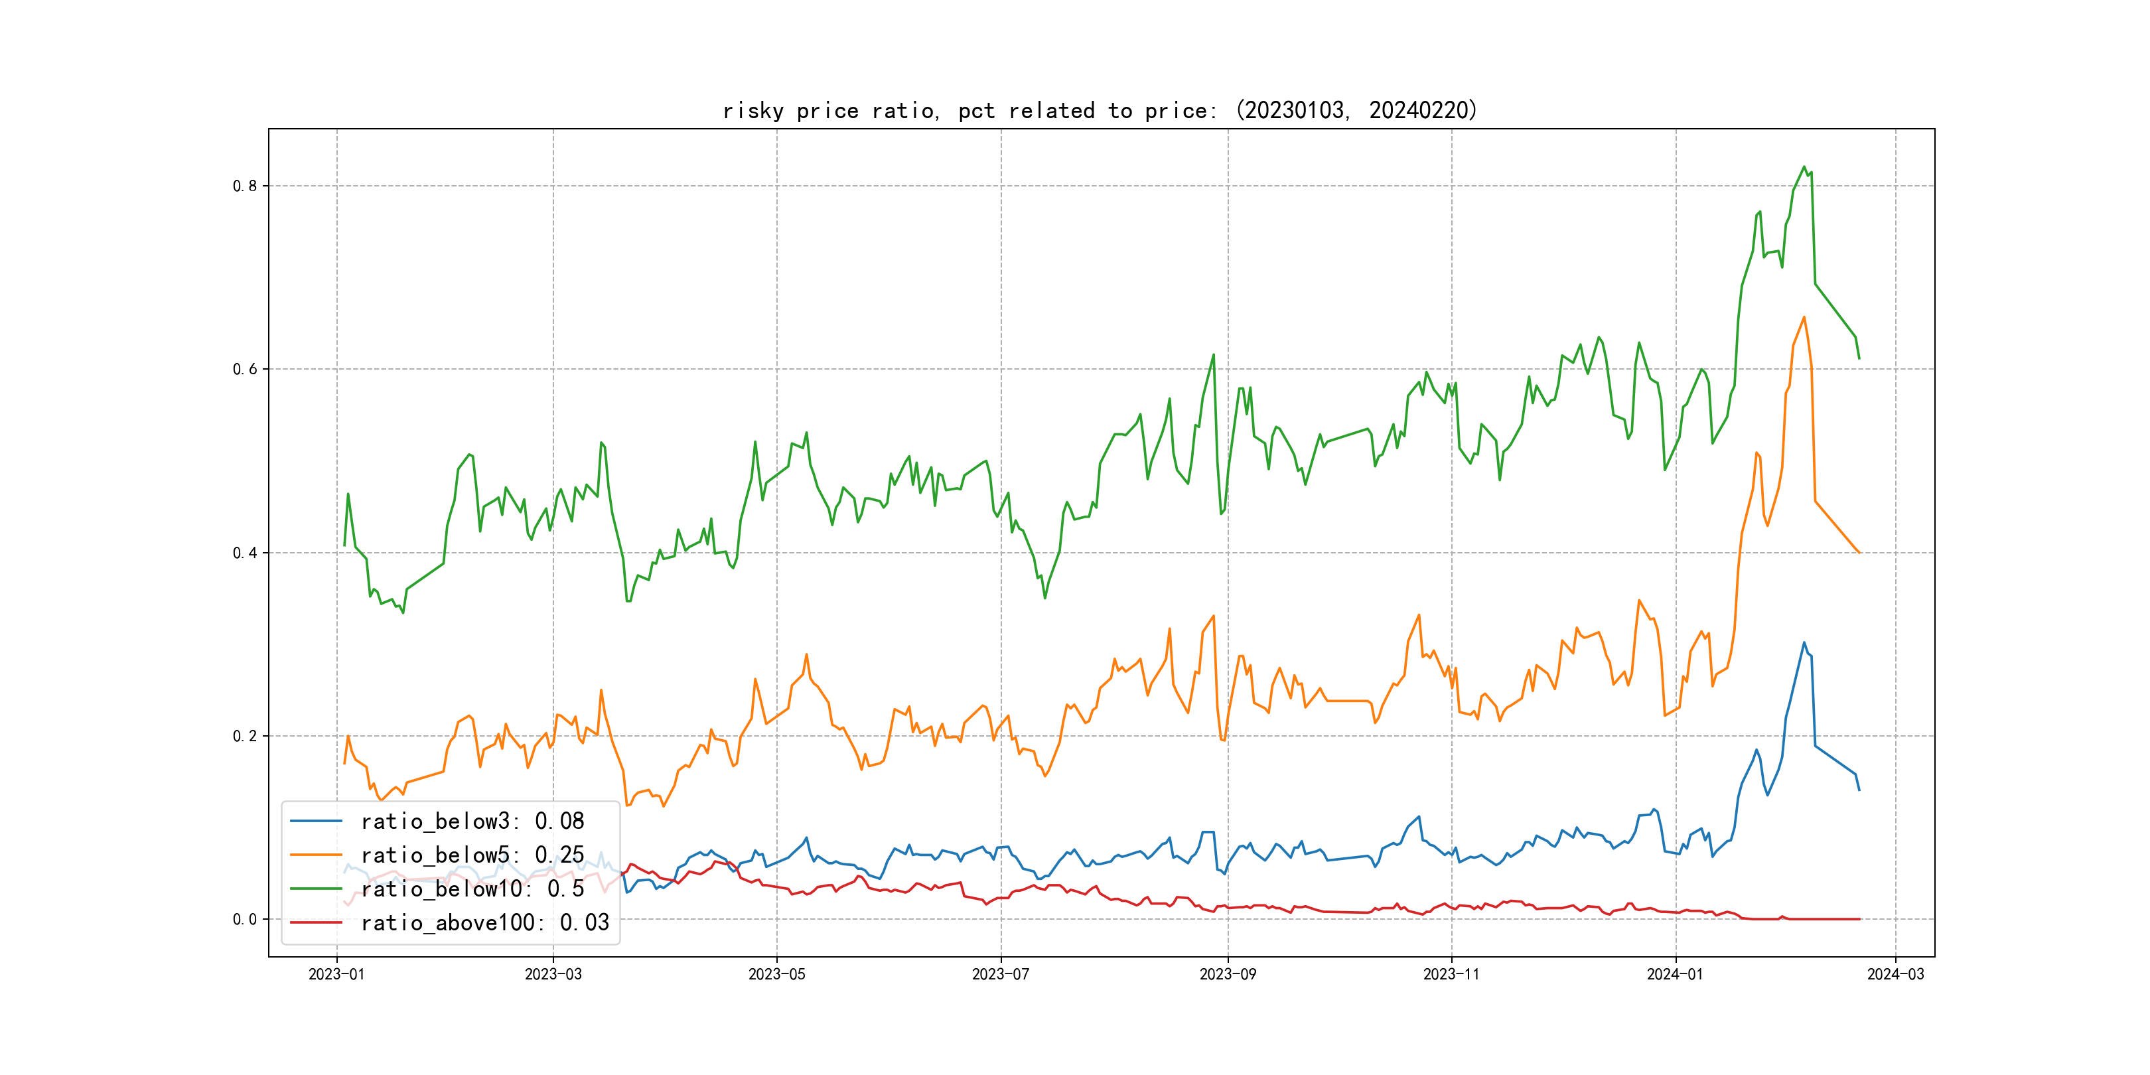Select the 'ratio_below3: 0.08' legend label
Viewport: 2150px width, 1075px height.
[x=472, y=822]
